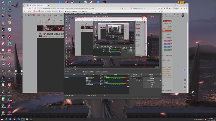Open virtual camera settings gear icon
Viewport: 216px width, 121px height.
pyautogui.click(x=160, y=80)
